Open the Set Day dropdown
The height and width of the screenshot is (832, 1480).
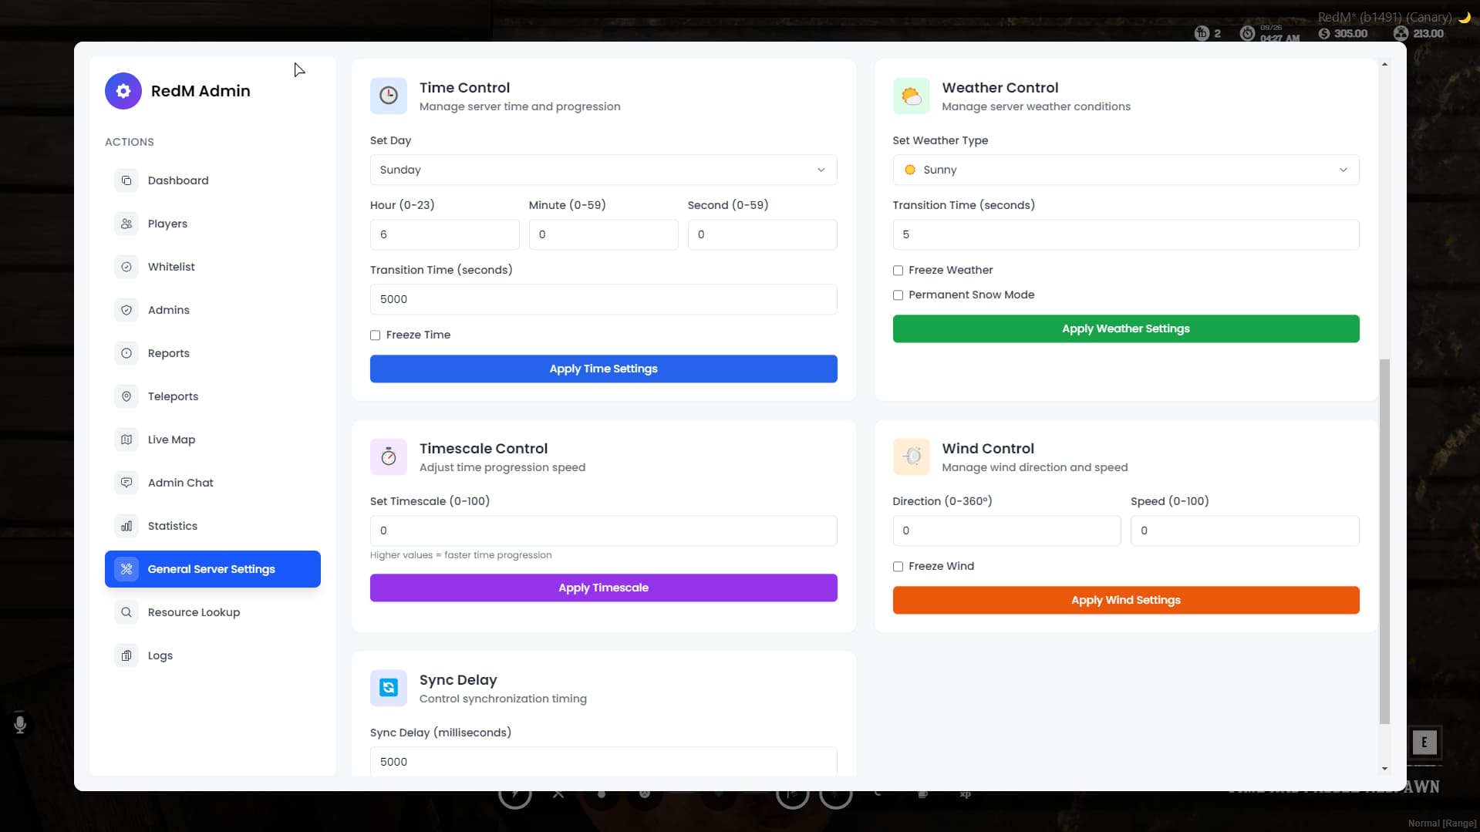[603, 170]
